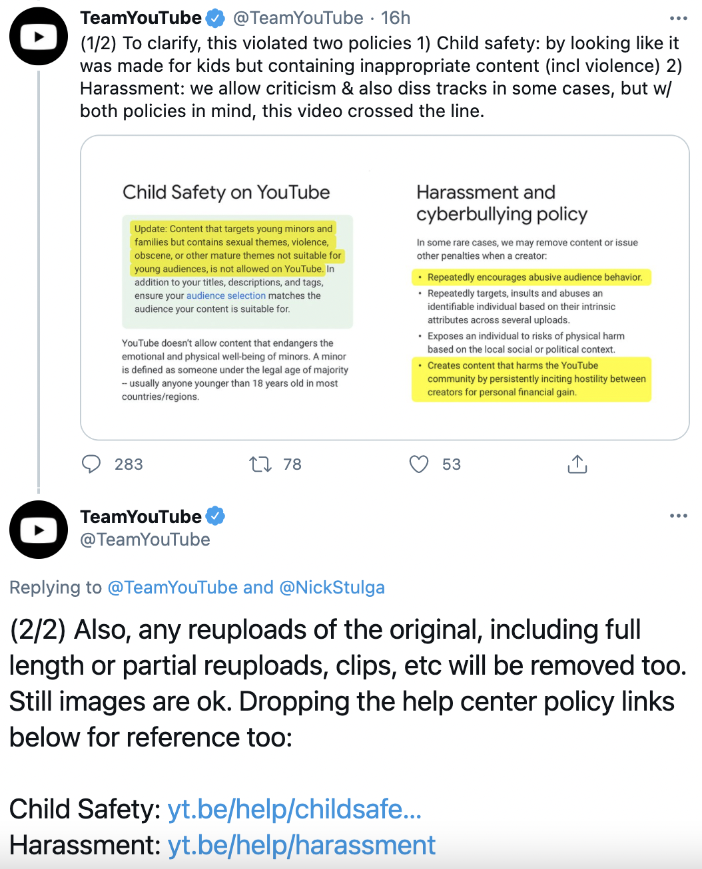The width and height of the screenshot is (702, 869).
Task: Click the audience selection link in image
Action: [x=226, y=295]
